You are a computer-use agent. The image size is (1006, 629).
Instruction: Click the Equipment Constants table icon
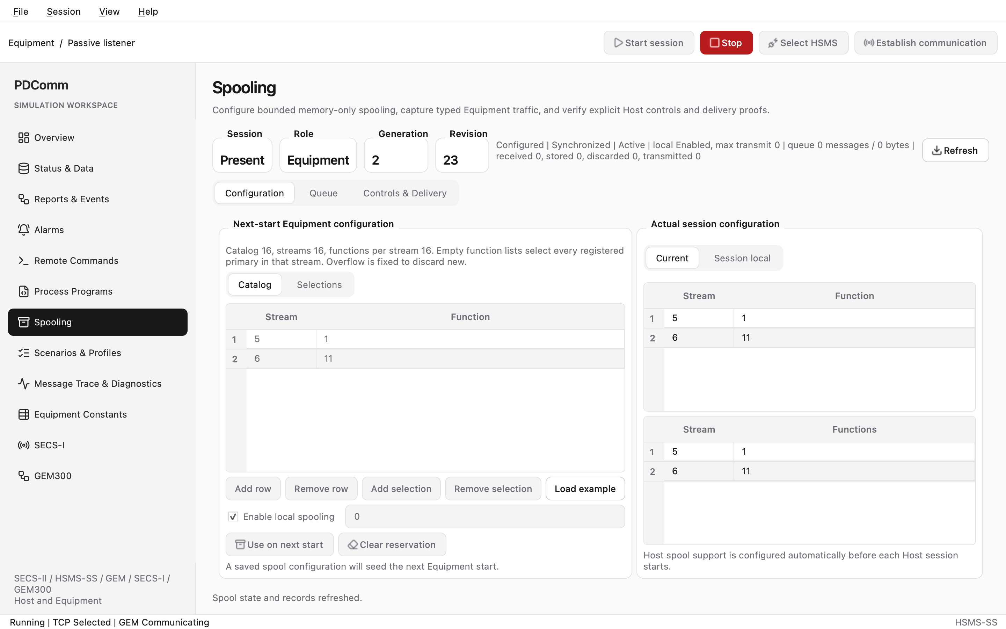[x=23, y=414]
